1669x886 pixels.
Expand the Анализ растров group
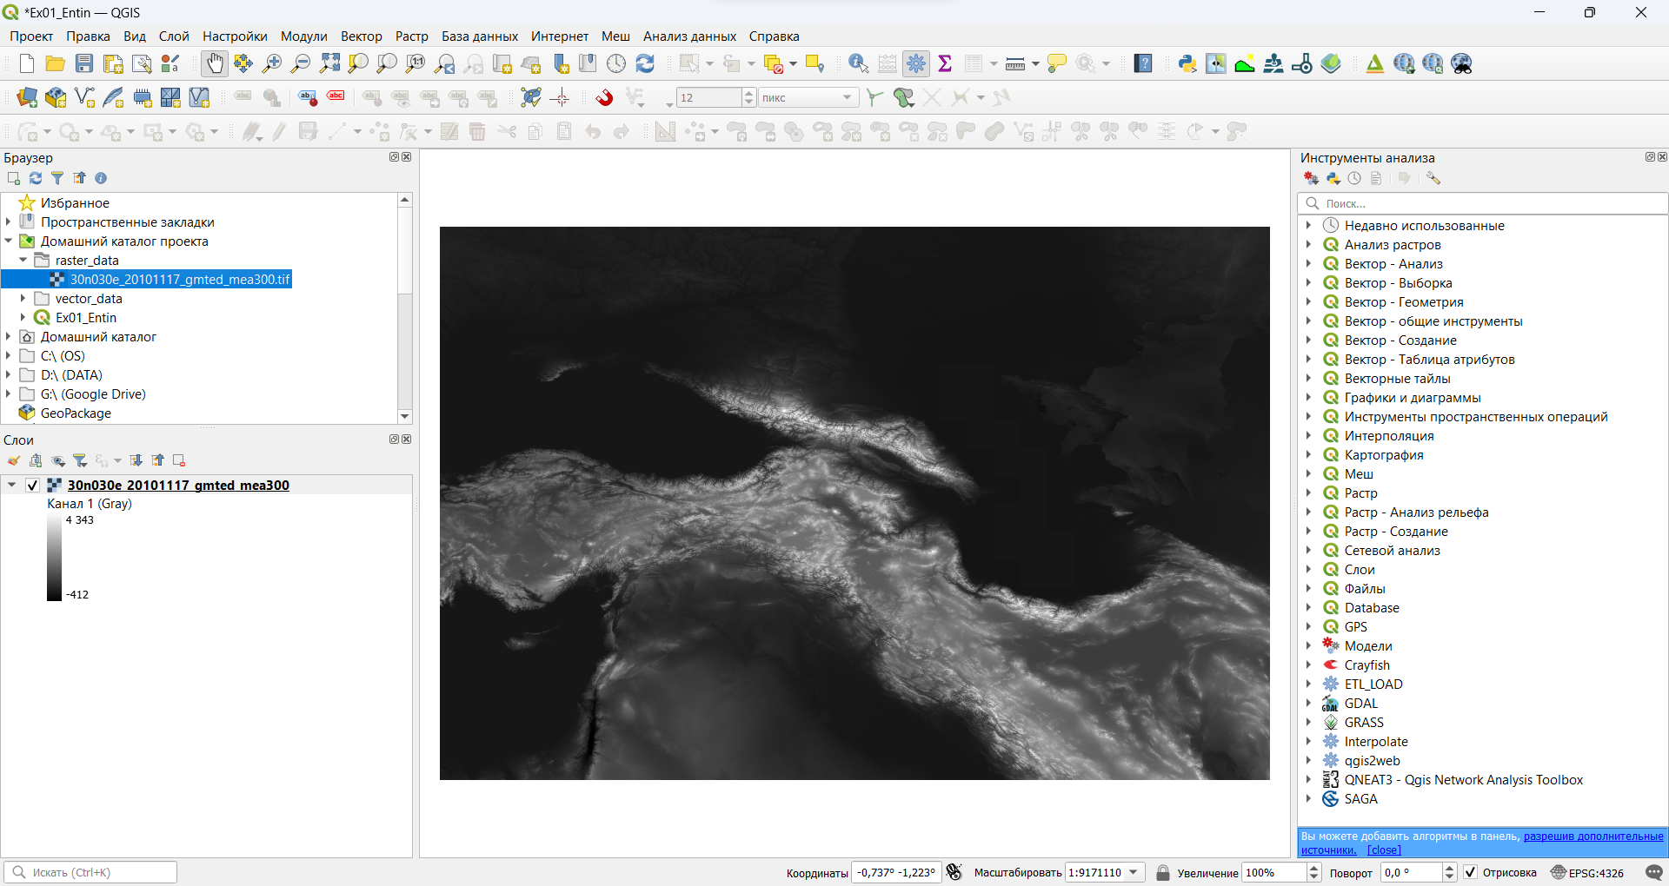coord(1307,244)
